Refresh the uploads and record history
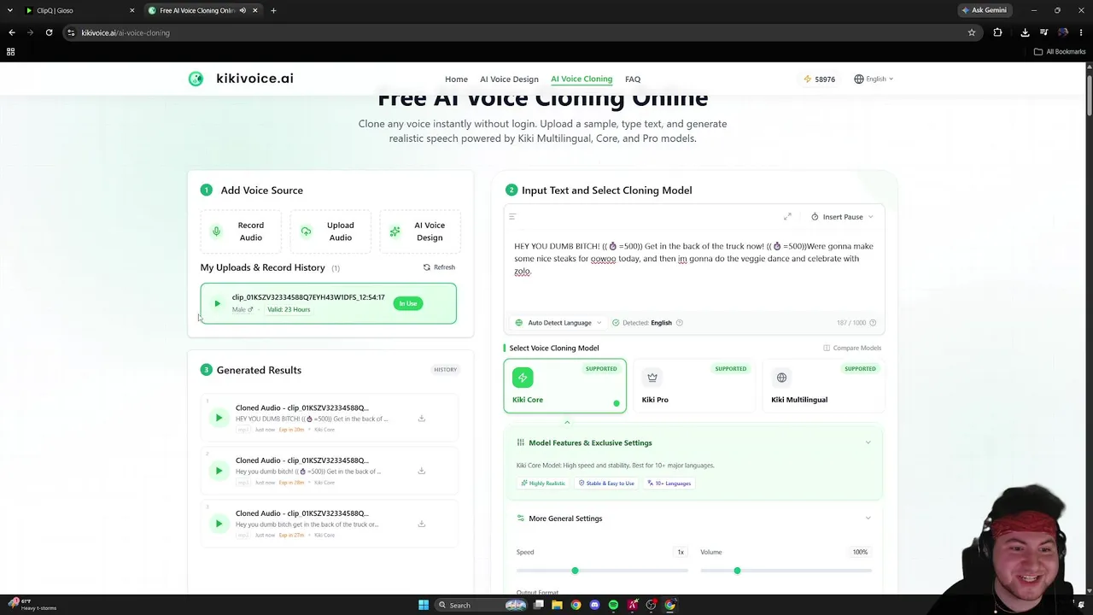Viewport: 1093px width, 615px height. click(x=439, y=267)
